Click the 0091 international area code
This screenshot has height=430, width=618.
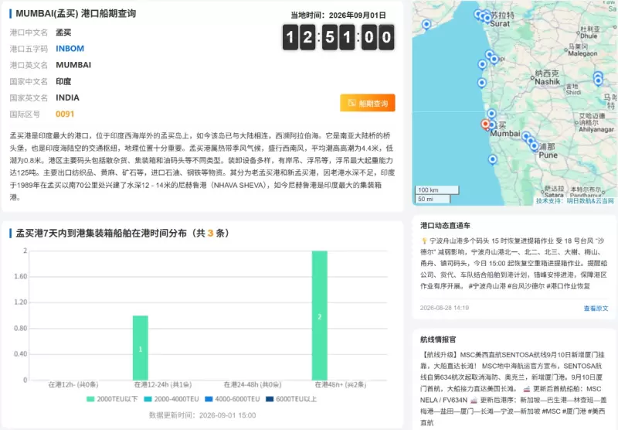(x=65, y=114)
